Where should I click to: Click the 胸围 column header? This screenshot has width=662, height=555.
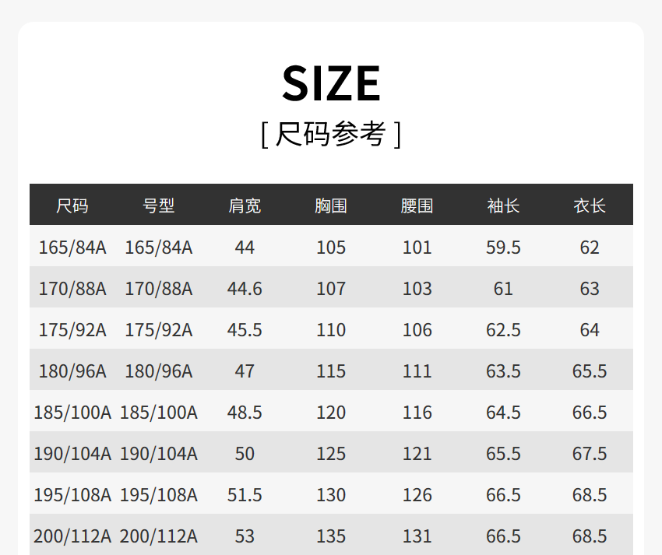[331, 205]
